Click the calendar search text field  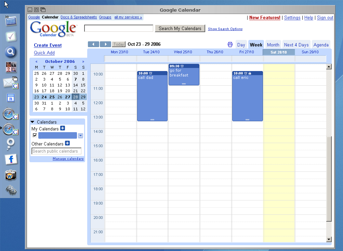coord(119,28)
